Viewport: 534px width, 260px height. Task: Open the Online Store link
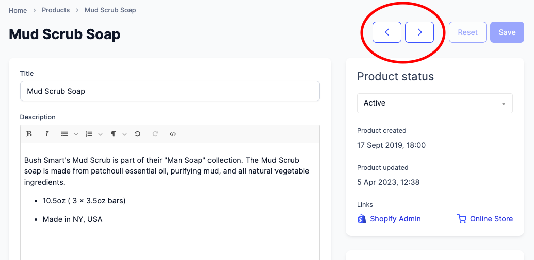(491, 219)
